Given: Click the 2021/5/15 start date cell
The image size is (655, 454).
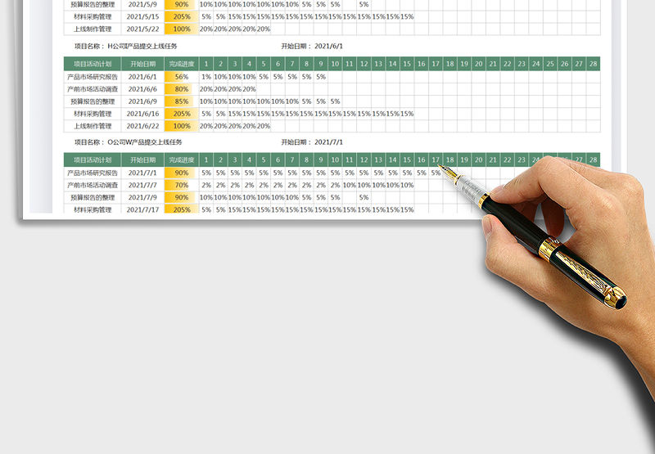Looking at the screenshot, I should 142,16.
